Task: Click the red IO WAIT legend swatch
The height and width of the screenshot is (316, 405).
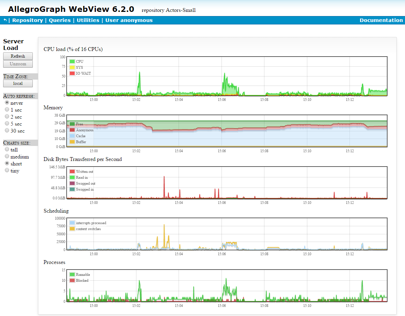Action: click(72, 73)
